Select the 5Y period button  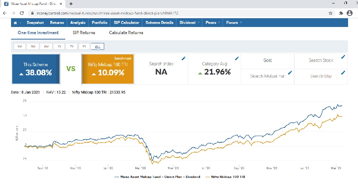coord(84,46)
